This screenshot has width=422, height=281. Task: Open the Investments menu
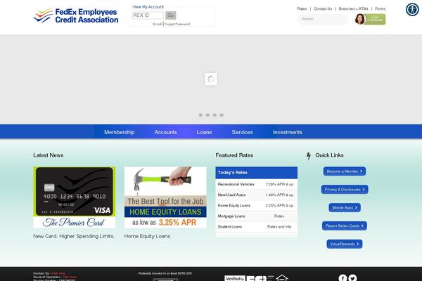click(x=288, y=132)
